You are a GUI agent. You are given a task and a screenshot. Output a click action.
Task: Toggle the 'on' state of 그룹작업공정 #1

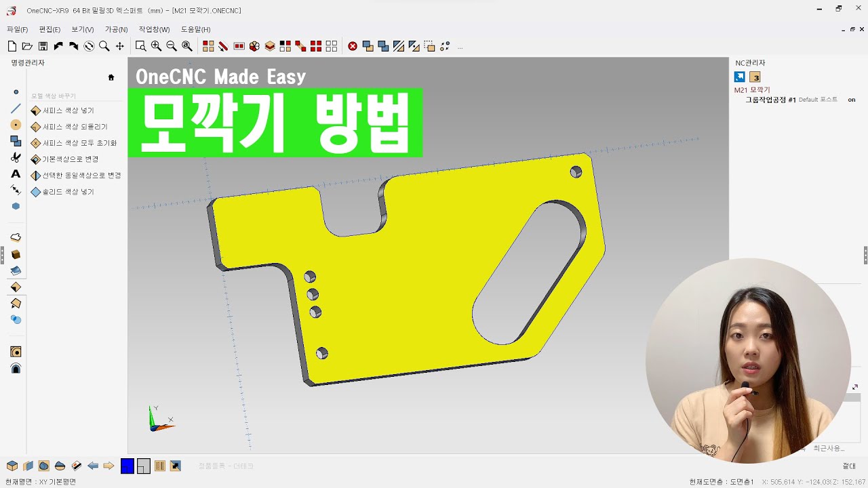pyautogui.click(x=852, y=100)
